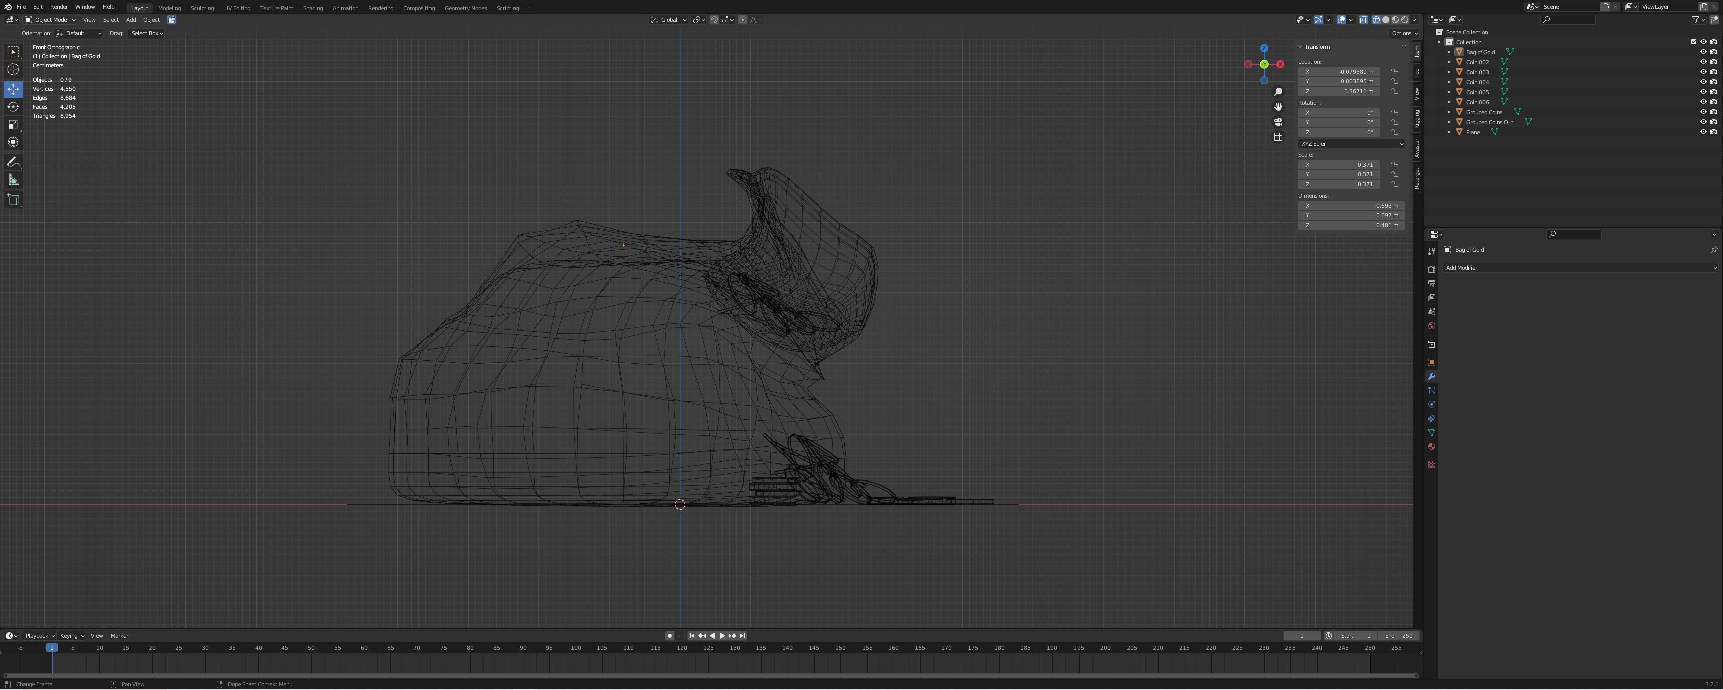Toggle camera view icon in viewport

[x=1278, y=122]
